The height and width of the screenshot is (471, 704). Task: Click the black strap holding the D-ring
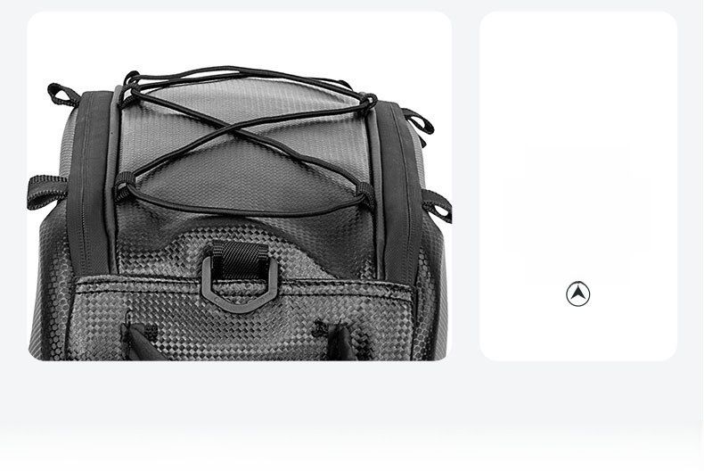pos(241,260)
